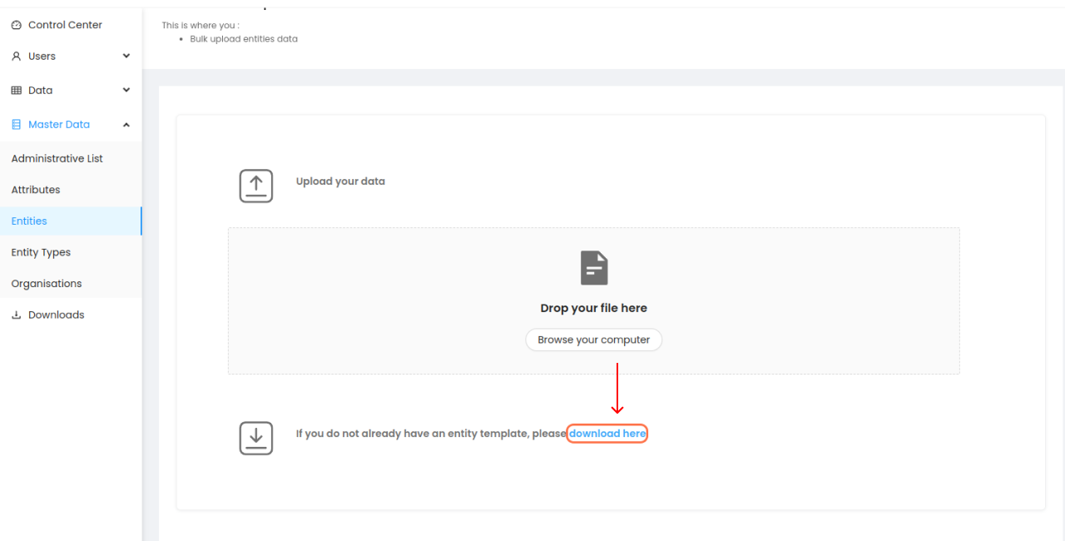Click the download arrow box icon
The width and height of the screenshot is (1065, 541).
(x=256, y=438)
